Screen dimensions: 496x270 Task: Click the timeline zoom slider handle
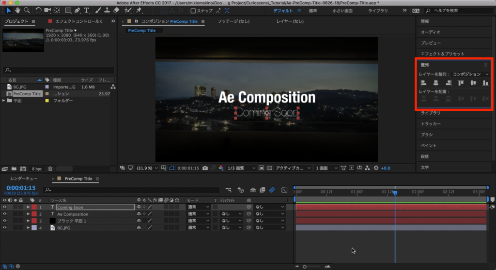pyautogui.click(x=305, y=266)
